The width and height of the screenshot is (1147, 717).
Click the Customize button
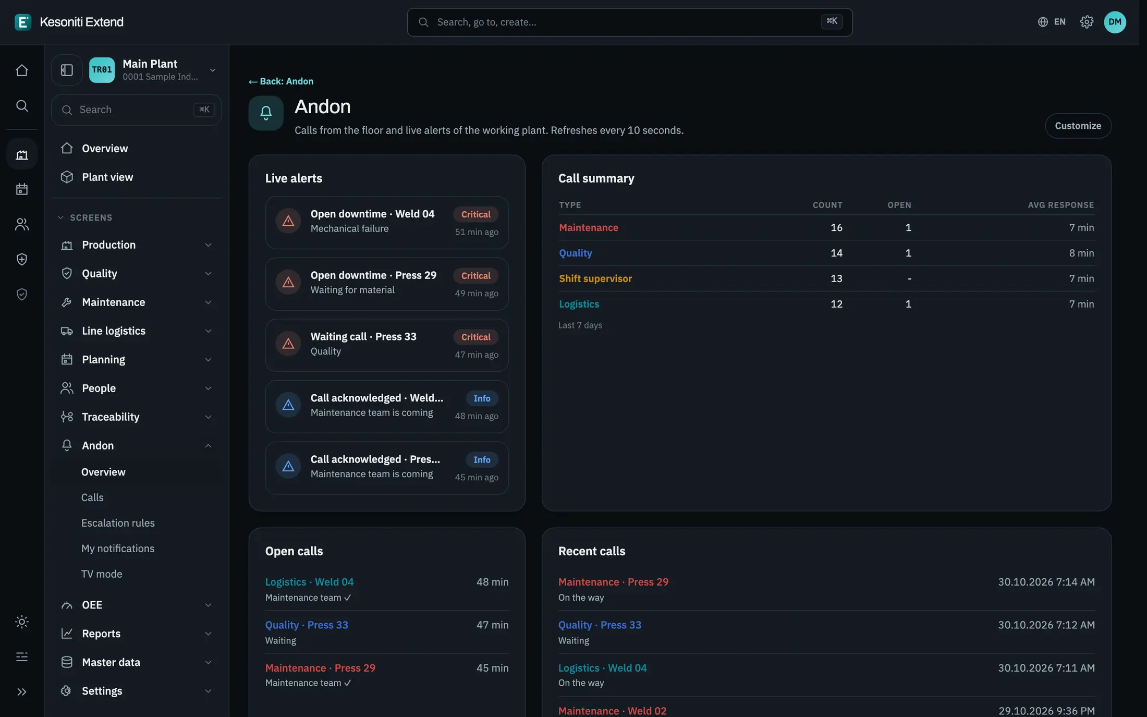click(1078, 126)
